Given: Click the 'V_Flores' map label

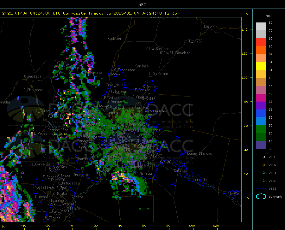Looking at the screenshot, I should pyautogui.click(x=53, y=218).
